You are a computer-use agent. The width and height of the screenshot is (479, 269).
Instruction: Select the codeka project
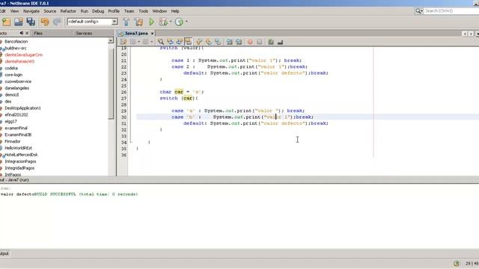(11, 68)
